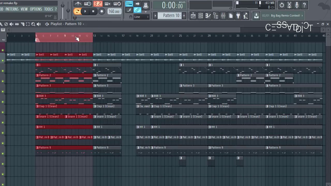Toggle the metronome
The image size is (331, 186).
[x=78, y=4]
